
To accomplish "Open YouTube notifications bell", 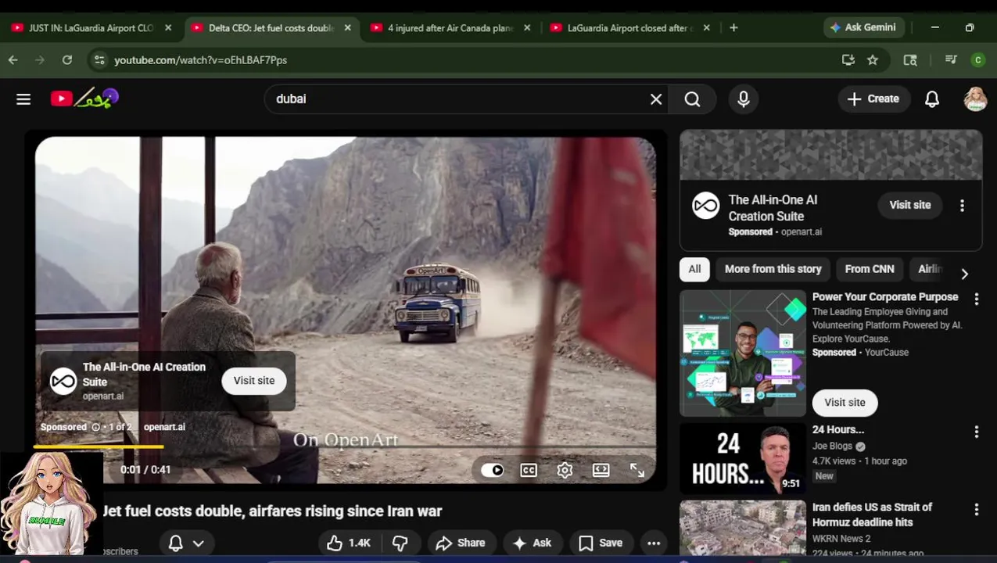I will pos(932,99).
